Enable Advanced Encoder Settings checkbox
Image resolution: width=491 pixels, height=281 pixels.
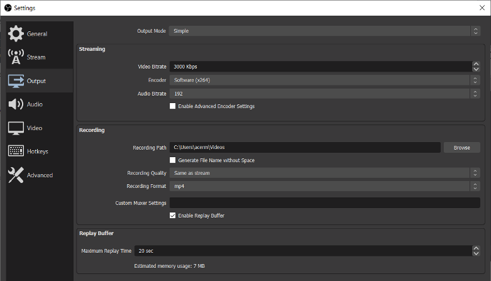coord(172,106)
